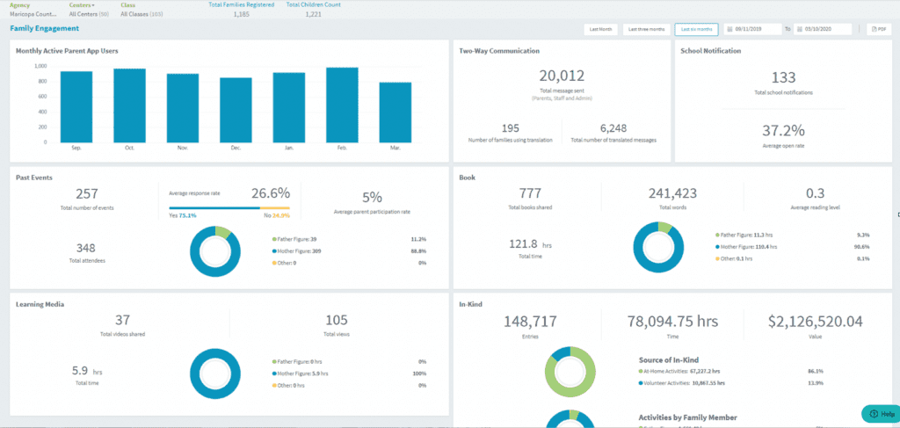The image size is (900, 428).
Task: Click the 78,094.75 hrs time value
Action: 672,322
